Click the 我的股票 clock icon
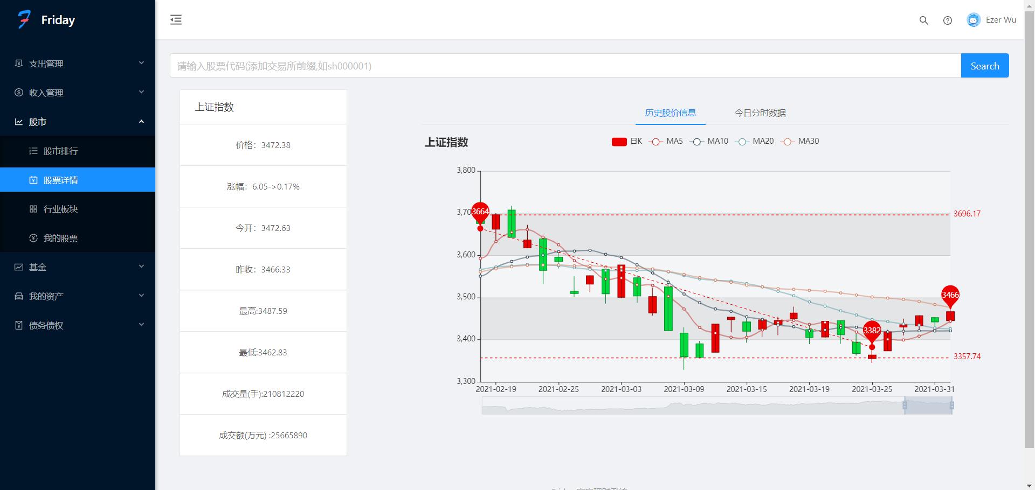The width and height of the screenshot is (1035, 490). point(33,238)
